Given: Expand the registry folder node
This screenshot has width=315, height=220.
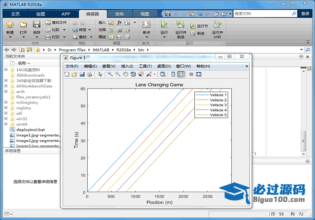Looking at the screenshot, I should point(6,108).
